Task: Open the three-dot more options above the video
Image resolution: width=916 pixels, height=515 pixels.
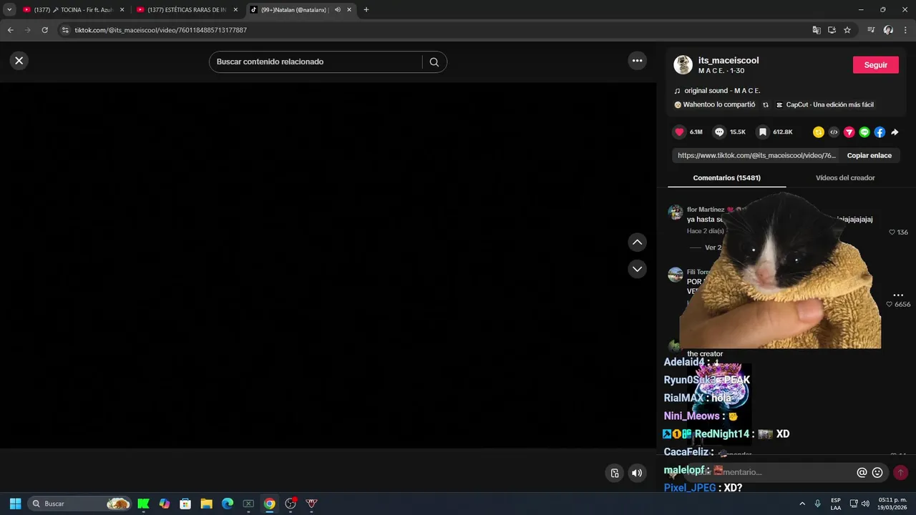Action: 637,61
